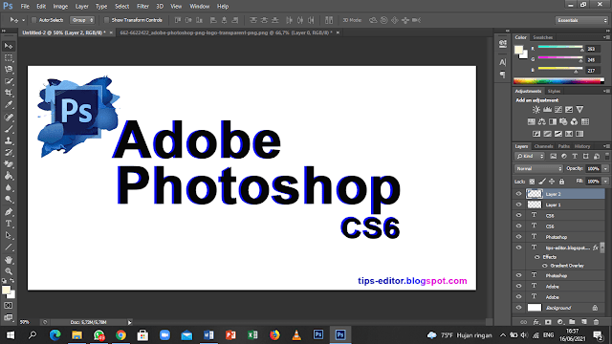The height and width of the screenshot is (344, 612).
Task: Select the Background layer row
Action: [558, 308]
